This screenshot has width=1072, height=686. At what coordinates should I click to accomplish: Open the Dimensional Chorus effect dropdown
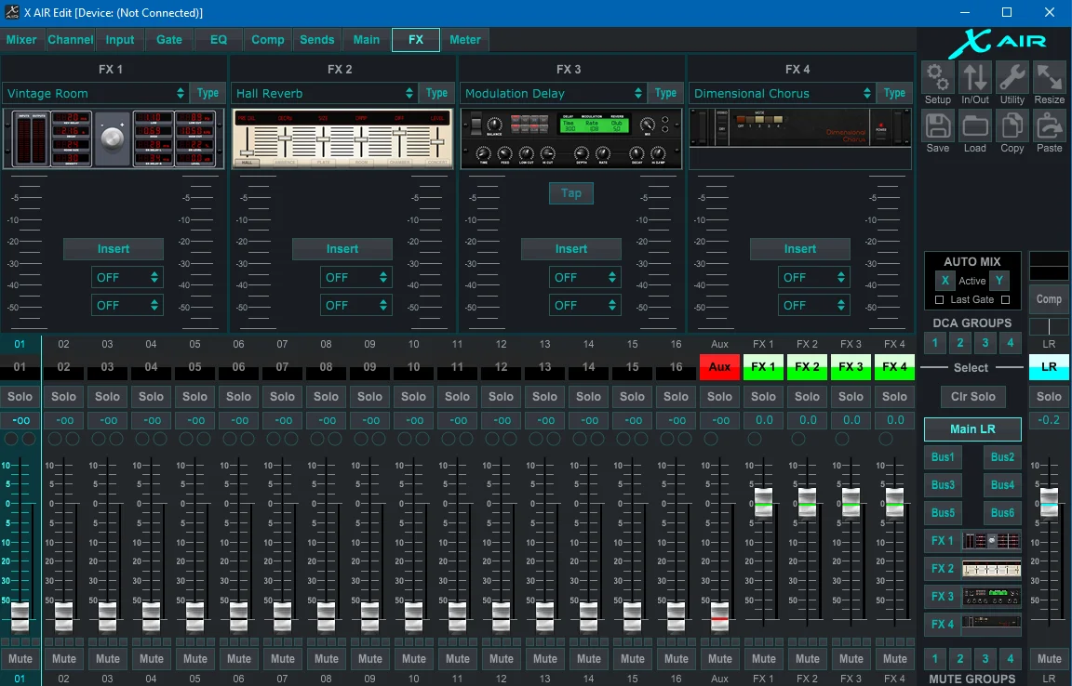coord(783,93)
